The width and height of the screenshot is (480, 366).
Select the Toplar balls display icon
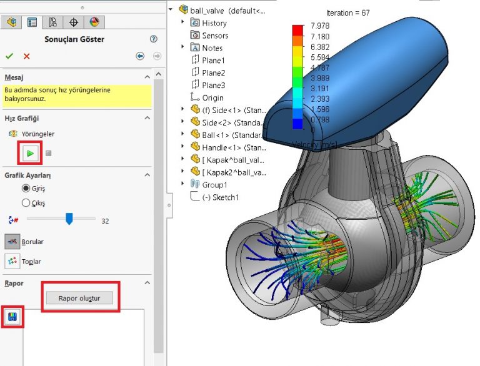12,262
